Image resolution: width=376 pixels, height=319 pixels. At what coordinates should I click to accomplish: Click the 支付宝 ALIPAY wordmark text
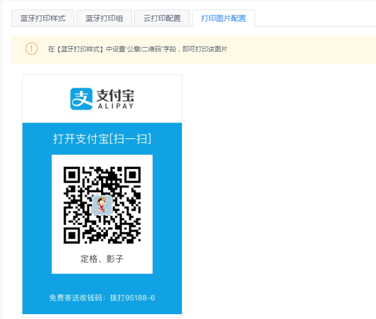point(116,99)
